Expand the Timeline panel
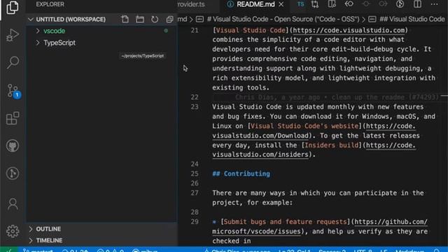The width and height of the screenshot is (448, 252). 101,240
